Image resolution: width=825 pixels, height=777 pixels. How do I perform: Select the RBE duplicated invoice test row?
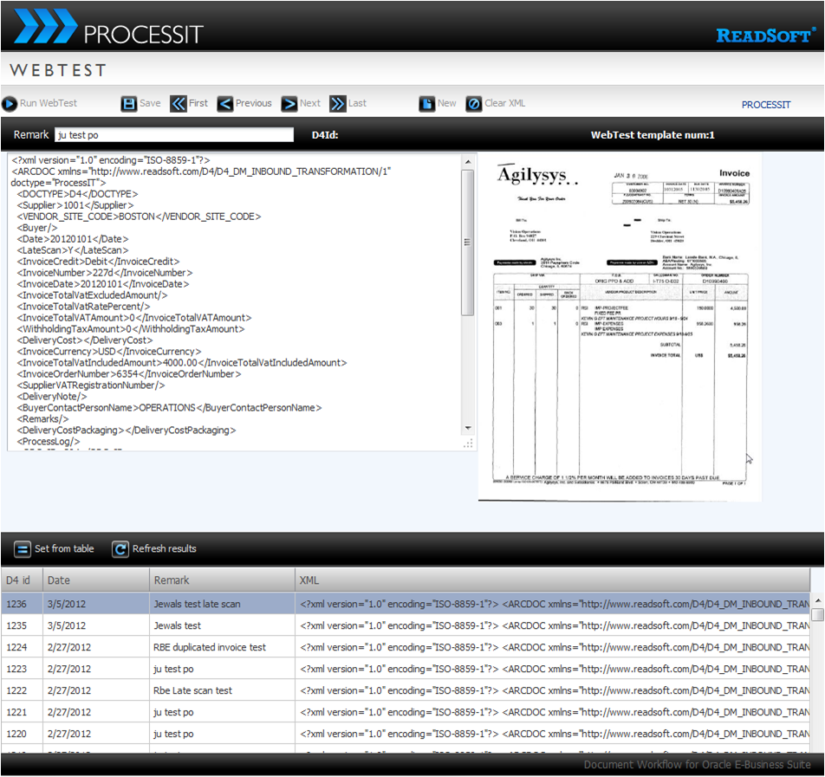tap(210, 647)
